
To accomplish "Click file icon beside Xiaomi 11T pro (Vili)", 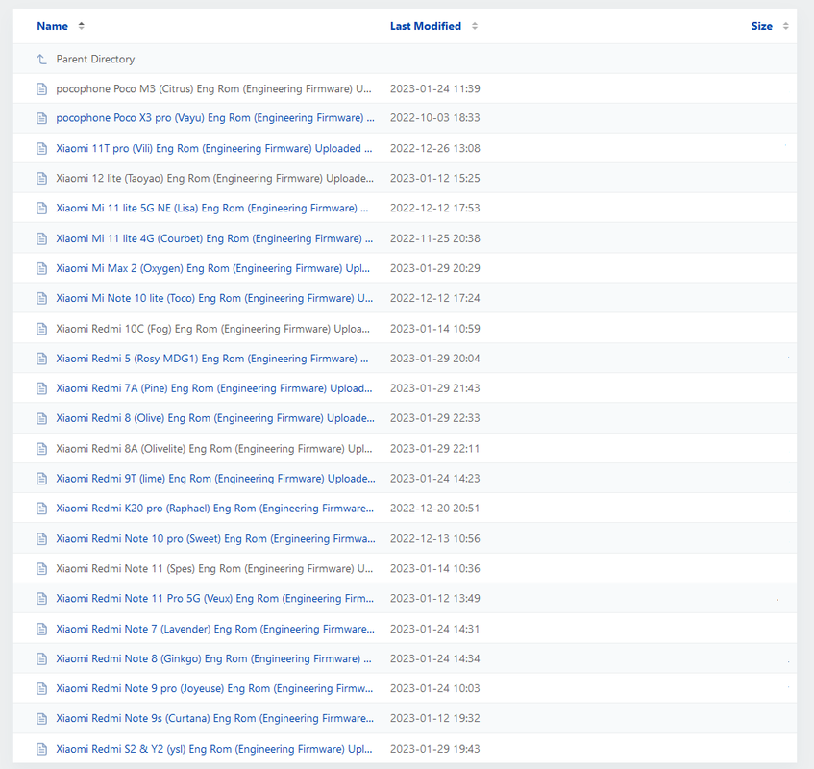I will [42, 149].
